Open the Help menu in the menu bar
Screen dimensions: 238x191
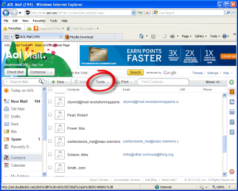click(x=64, y=21)
